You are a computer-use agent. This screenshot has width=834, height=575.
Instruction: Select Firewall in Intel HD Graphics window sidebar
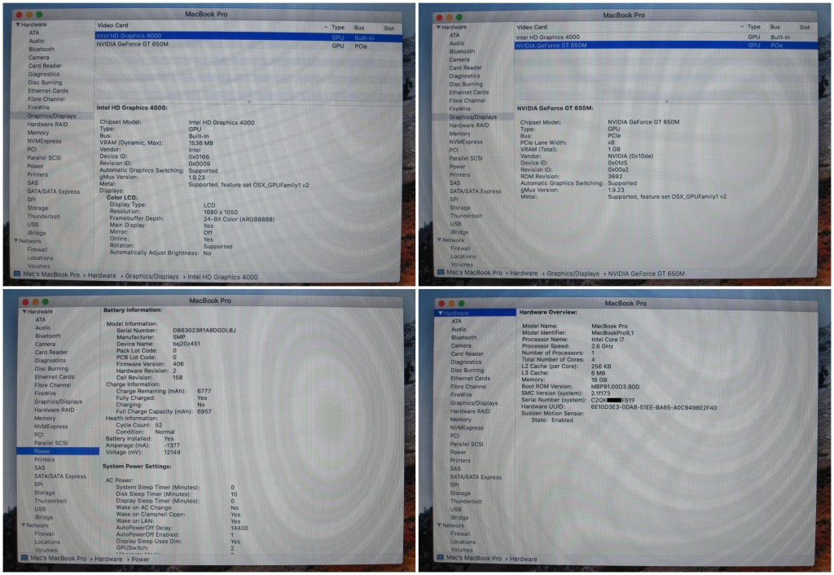point(37,249)
